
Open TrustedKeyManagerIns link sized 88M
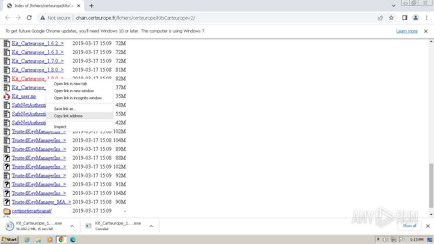pos(39,158)
